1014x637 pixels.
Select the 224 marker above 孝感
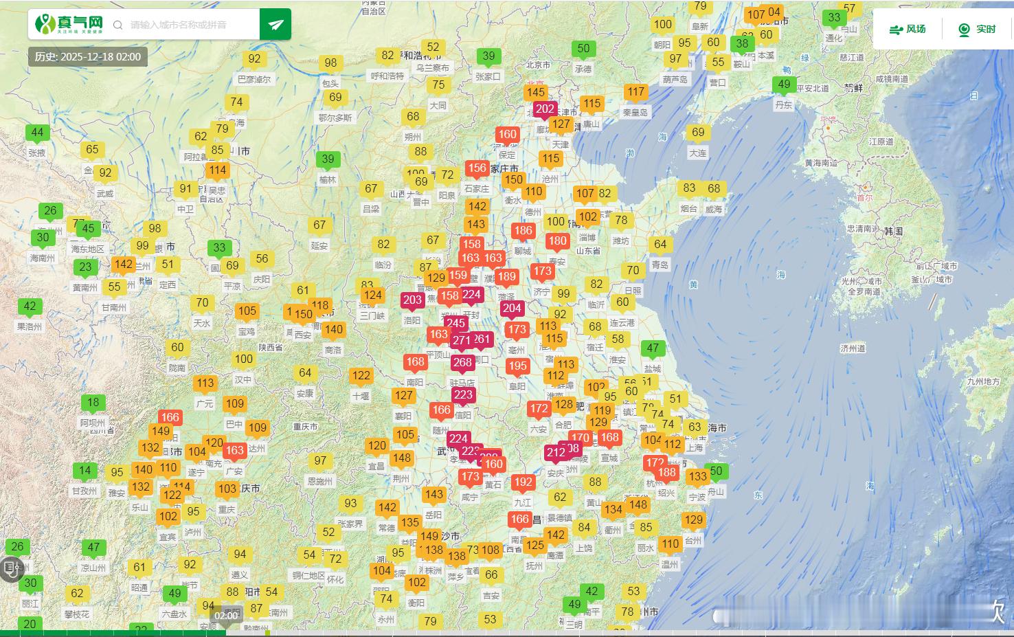[458, 438]
